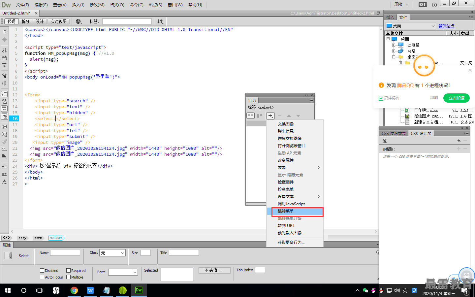Choose 转到 URL from behaviors menu
Image resolution: width=475 pixels, height=297 pixels.
295,226
